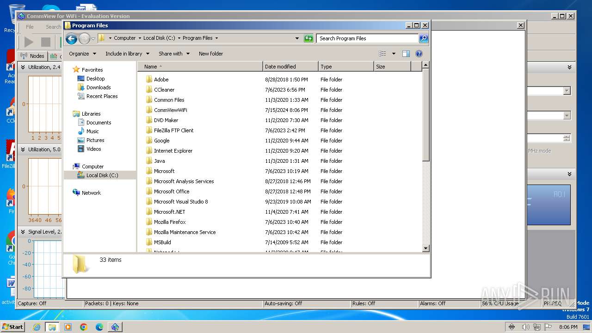Image resolution: width=592 pixels, height=333 pixels.
Task: Open Explorer Help question mark icon
Action: click(419, 54)
